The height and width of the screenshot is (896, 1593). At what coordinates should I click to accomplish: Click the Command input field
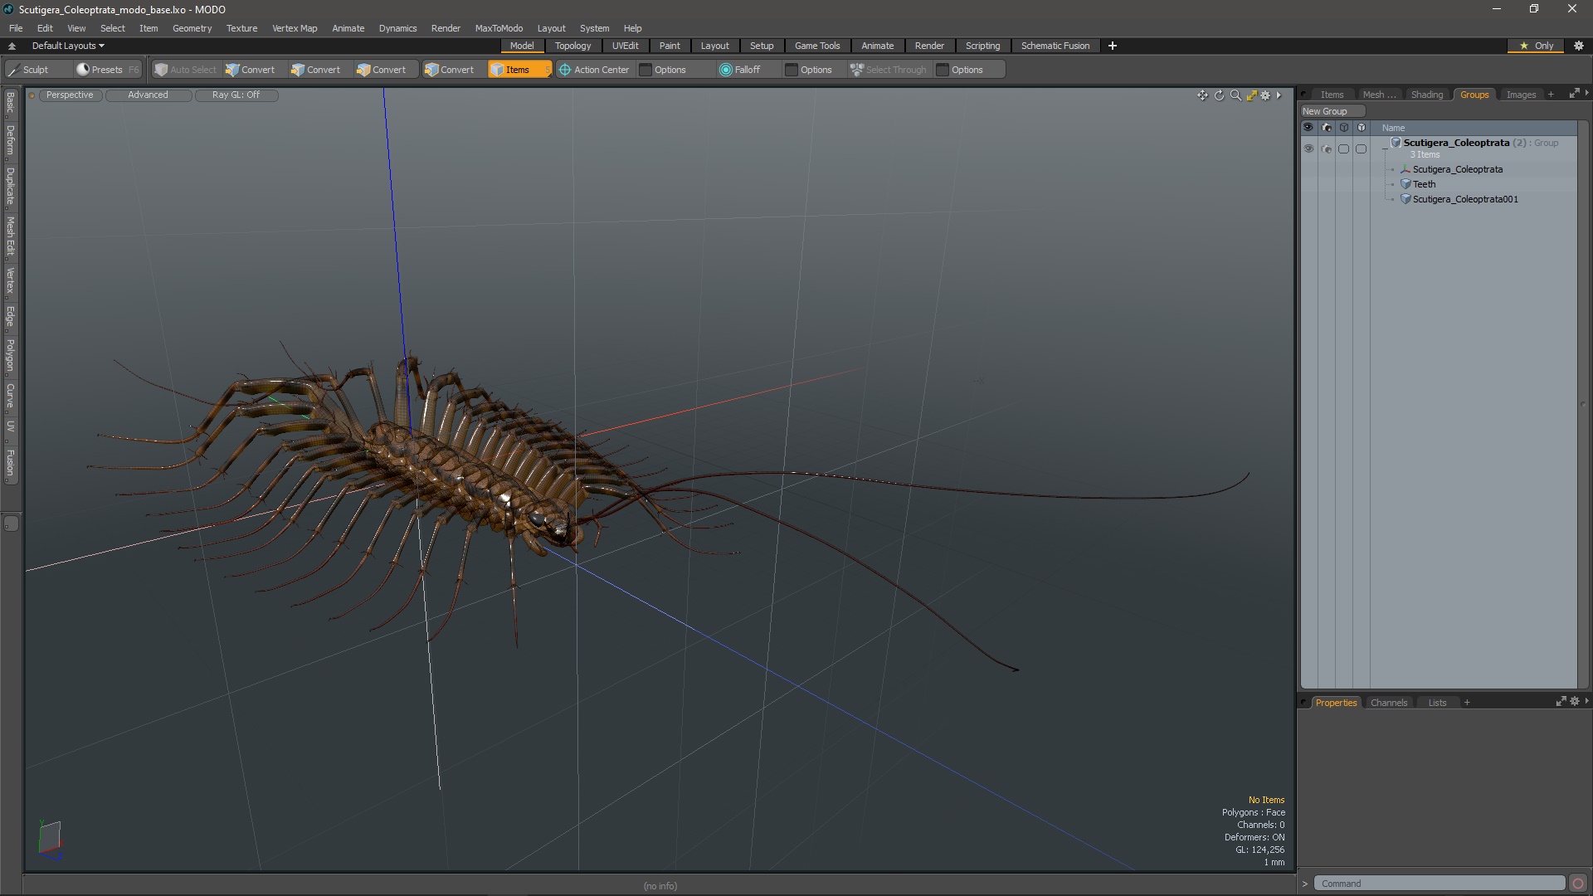(1439, 884)
